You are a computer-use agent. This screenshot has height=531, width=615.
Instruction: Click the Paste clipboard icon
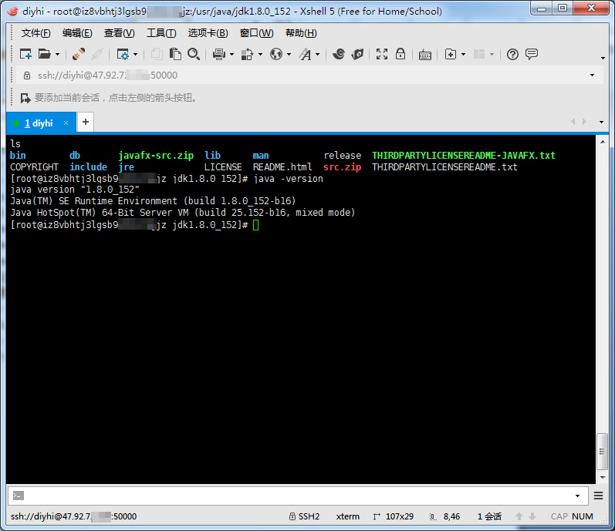175,54
